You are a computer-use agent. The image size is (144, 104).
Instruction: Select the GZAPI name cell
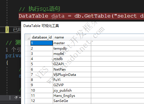point(72,64)
